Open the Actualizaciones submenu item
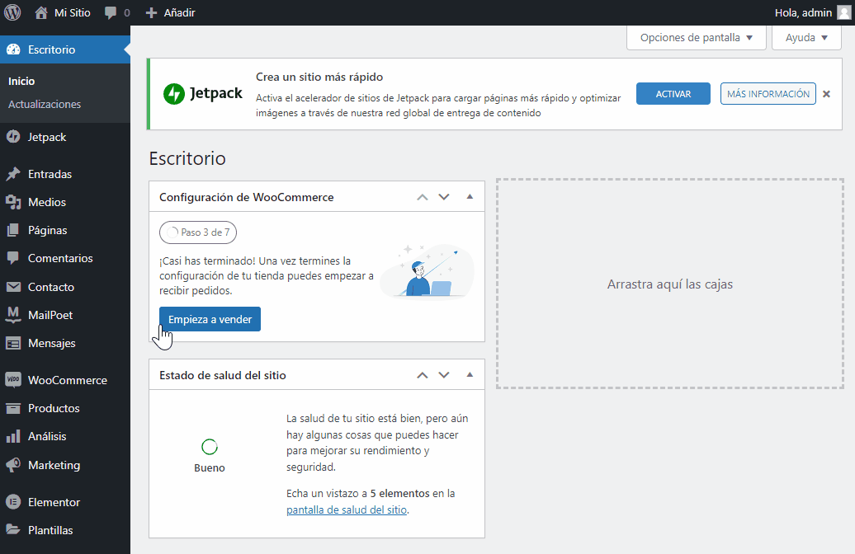 pos(45,104)
